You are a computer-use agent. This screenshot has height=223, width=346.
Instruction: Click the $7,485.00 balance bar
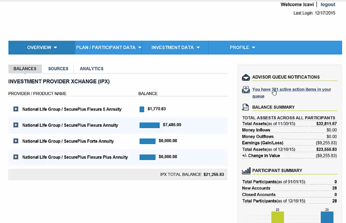149,125
